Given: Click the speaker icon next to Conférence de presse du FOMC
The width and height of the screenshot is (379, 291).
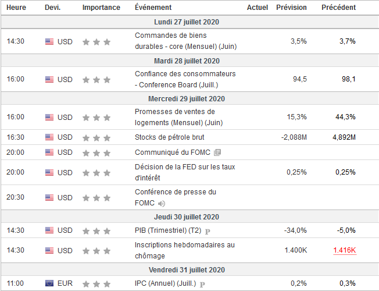Looking at the screenshot, I should point(161,203).
